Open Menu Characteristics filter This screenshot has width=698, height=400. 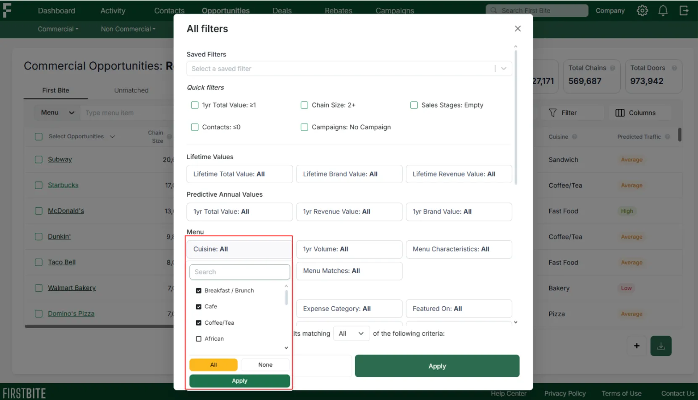(x=459, y=249)
